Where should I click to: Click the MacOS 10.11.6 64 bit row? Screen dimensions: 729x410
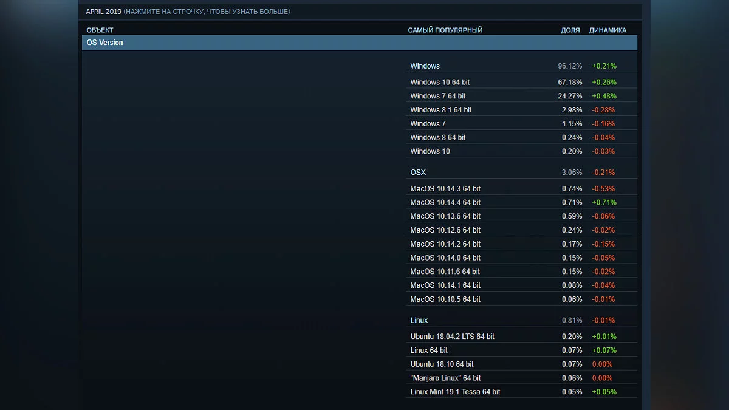[x=521, y=272]
